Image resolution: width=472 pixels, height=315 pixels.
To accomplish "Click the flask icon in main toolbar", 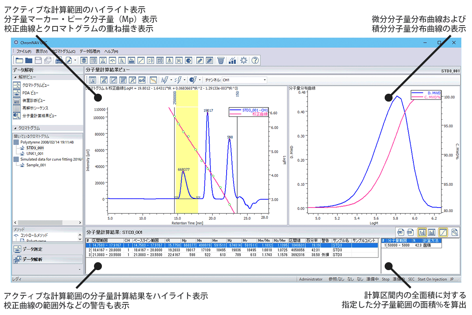I will (x=103, y=60).
